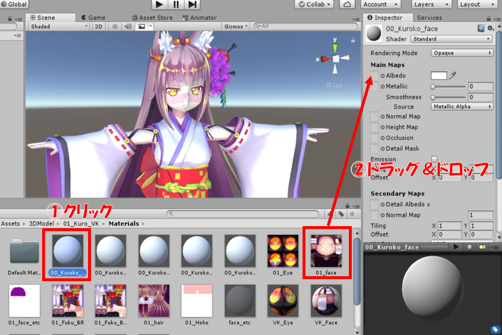Open the Rendering Mode Opaque dropdown

click(462, 53)
